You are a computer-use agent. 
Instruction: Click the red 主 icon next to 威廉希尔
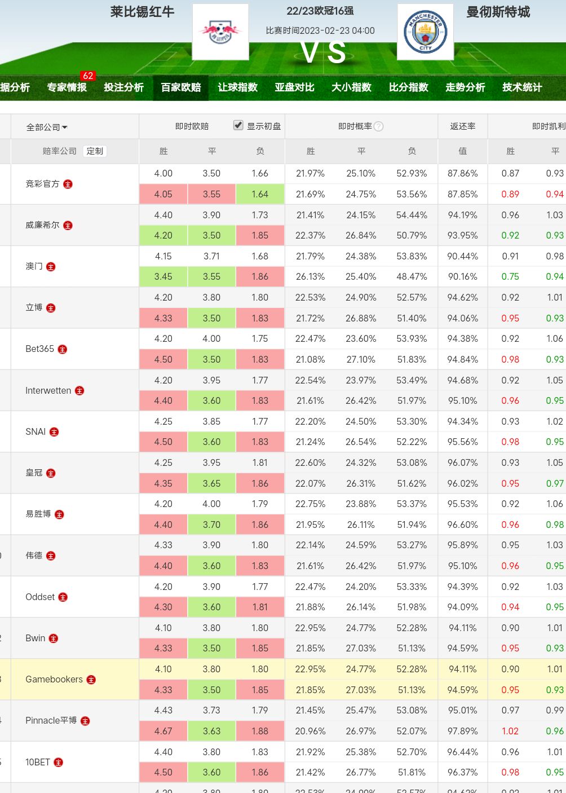(x=68, y=226)
